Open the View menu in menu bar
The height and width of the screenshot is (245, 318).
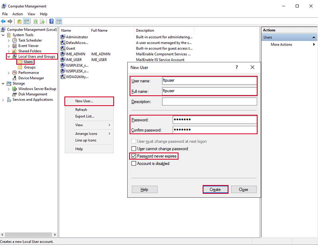point(31,14)
